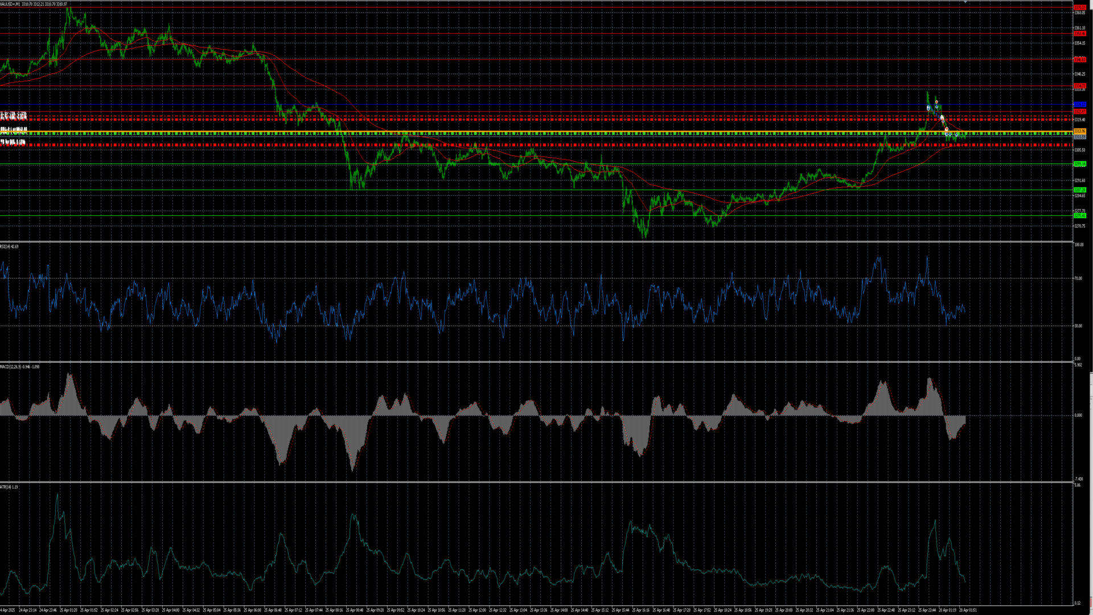Image resolution: width=1093 pixels, height=615 pixels.
Task: Select the green 3299.14 support label
Action: click(1079, 164)
